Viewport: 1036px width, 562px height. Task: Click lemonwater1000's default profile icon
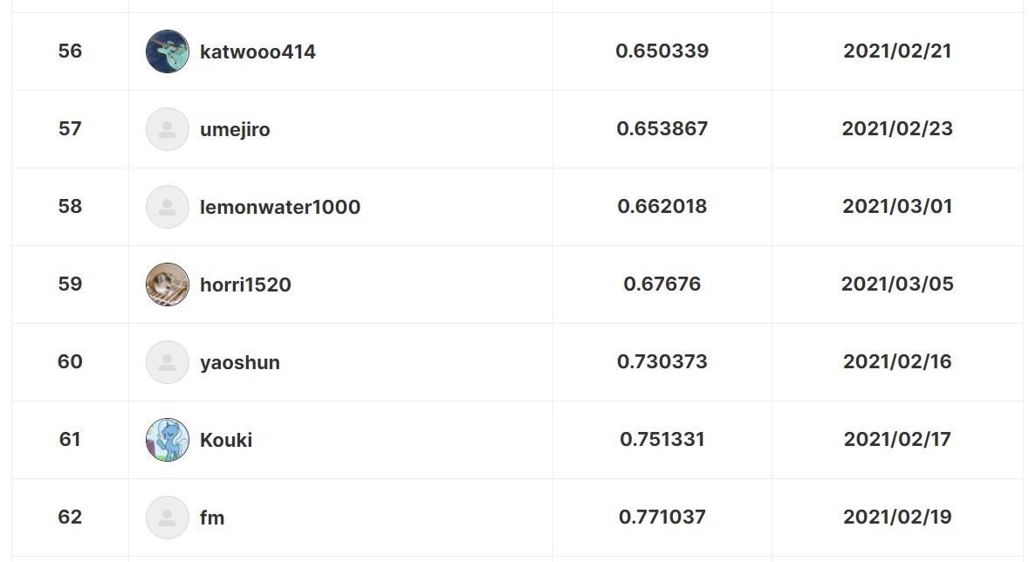pos(168,207)
